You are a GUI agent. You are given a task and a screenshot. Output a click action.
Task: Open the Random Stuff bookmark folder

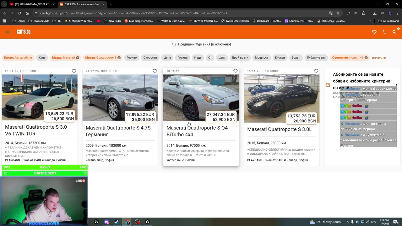point(39,21)
